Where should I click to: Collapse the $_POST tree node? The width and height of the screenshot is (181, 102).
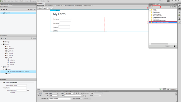click(4, 58)
